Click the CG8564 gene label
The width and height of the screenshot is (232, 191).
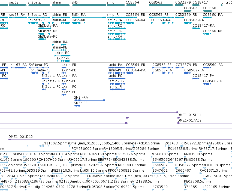click(132, 2)
